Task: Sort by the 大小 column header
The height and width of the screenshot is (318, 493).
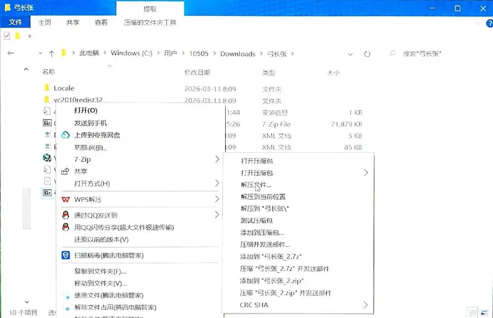Action: tap(333, 73)
